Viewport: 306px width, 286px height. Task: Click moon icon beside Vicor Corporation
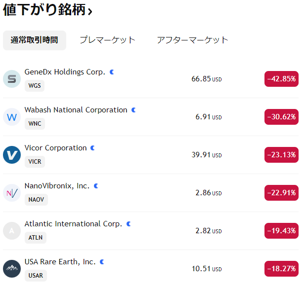tap(93, 148)
